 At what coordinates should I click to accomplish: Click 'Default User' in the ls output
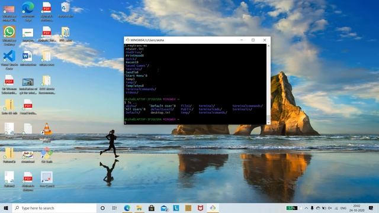point(162,106)
